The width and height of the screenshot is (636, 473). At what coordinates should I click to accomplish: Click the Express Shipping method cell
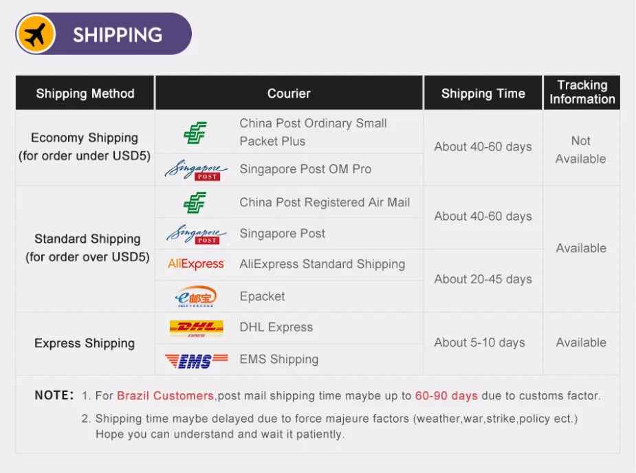[x=85, y=343]
